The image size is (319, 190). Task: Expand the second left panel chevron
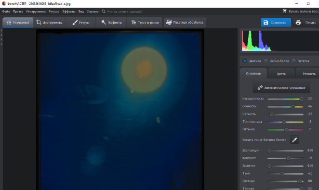click(1, 35)
